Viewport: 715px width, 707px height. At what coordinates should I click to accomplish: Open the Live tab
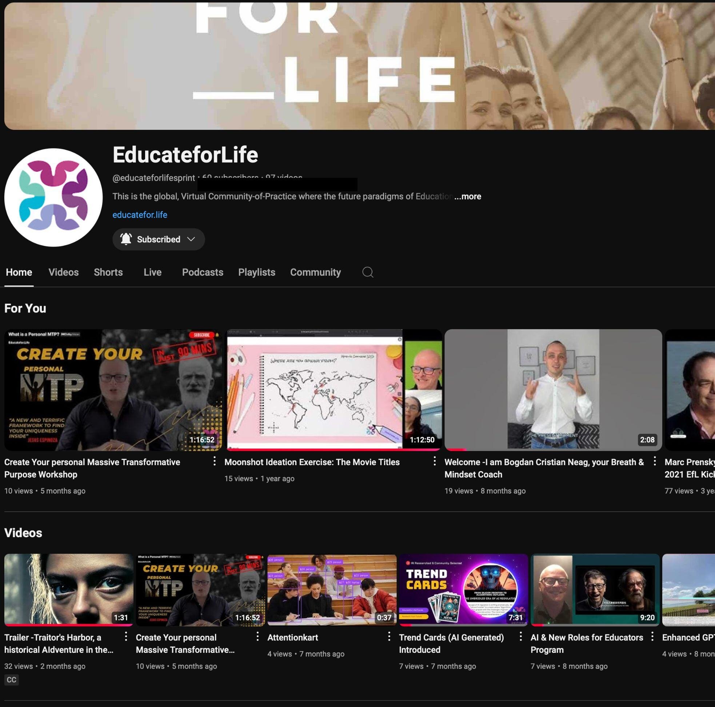coord(152,272)
